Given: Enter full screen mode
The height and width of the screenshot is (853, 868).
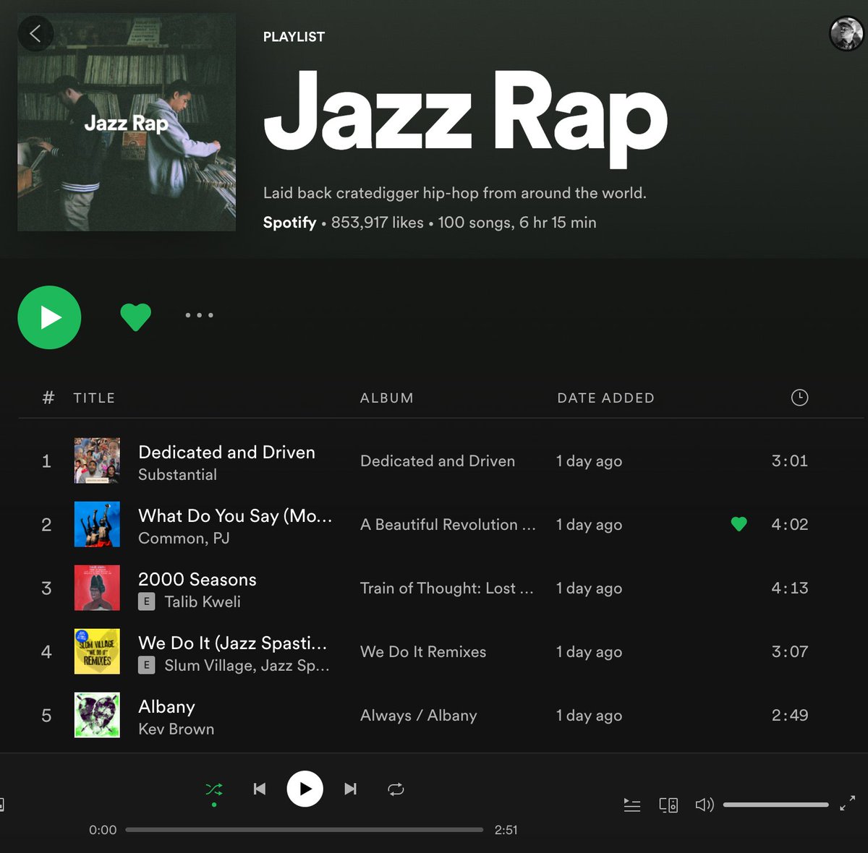Looking at the screenshot, I should click(848, 803).
